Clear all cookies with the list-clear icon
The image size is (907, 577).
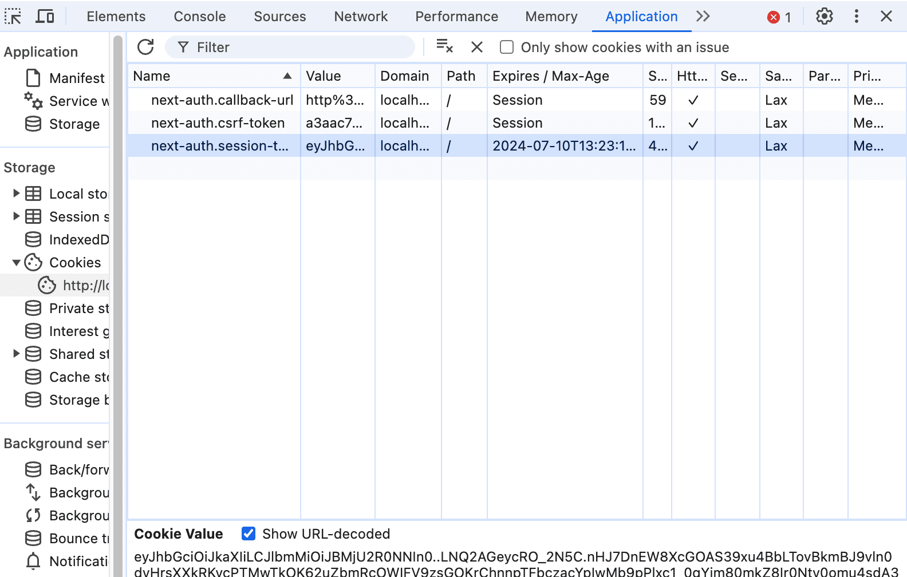coord(444,47)
